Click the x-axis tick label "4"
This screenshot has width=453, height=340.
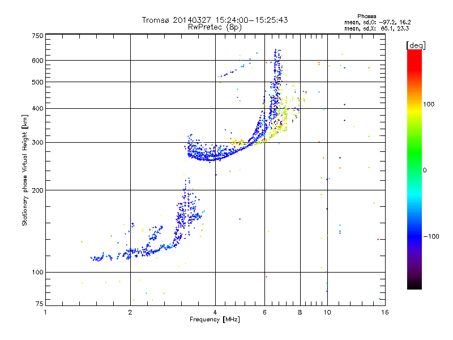pyautogui.click(x=215, y=312)
